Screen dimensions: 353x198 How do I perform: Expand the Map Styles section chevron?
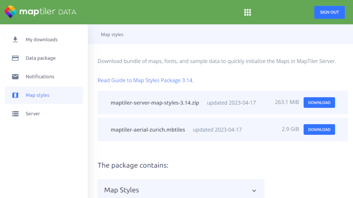click(254, 191)
